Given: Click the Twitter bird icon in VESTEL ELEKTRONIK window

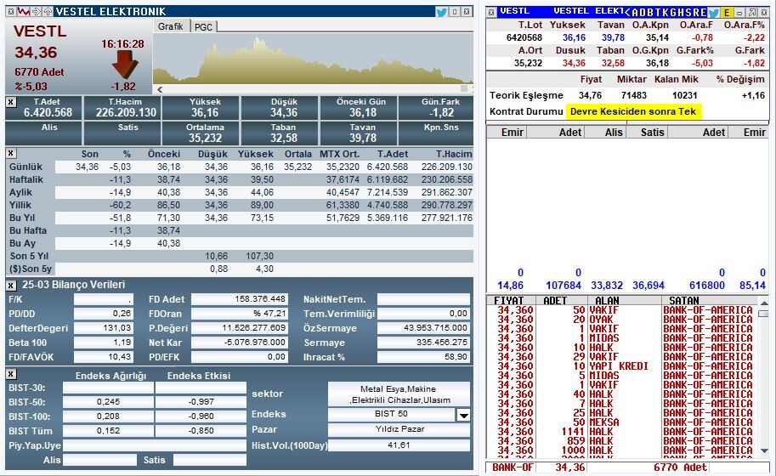Looking at the screenshot, I should click(441, 11).
